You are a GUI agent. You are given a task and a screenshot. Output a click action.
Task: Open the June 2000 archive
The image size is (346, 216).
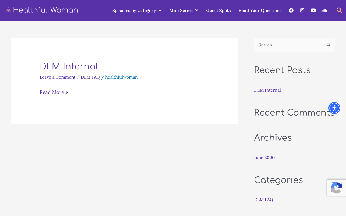(x=264, y=157)
